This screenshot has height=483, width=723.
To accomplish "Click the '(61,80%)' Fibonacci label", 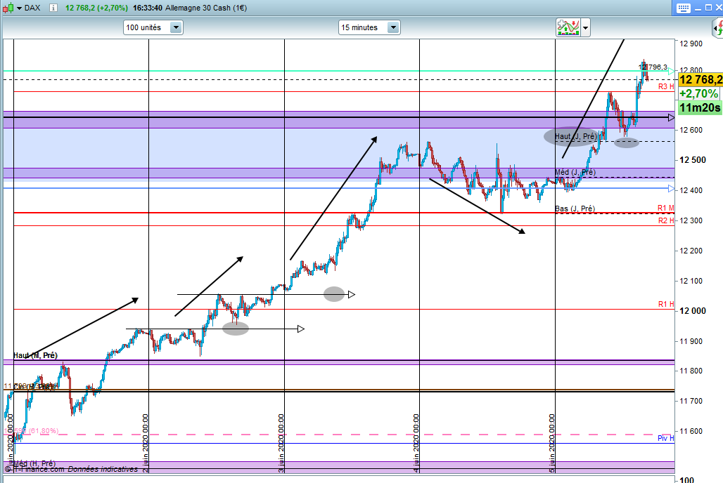I will click(x=44, y=431).
